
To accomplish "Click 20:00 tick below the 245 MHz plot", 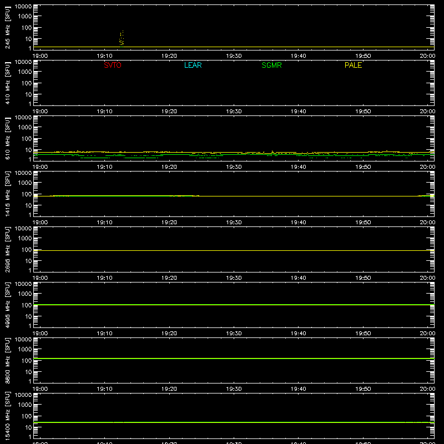I will 427,56.
